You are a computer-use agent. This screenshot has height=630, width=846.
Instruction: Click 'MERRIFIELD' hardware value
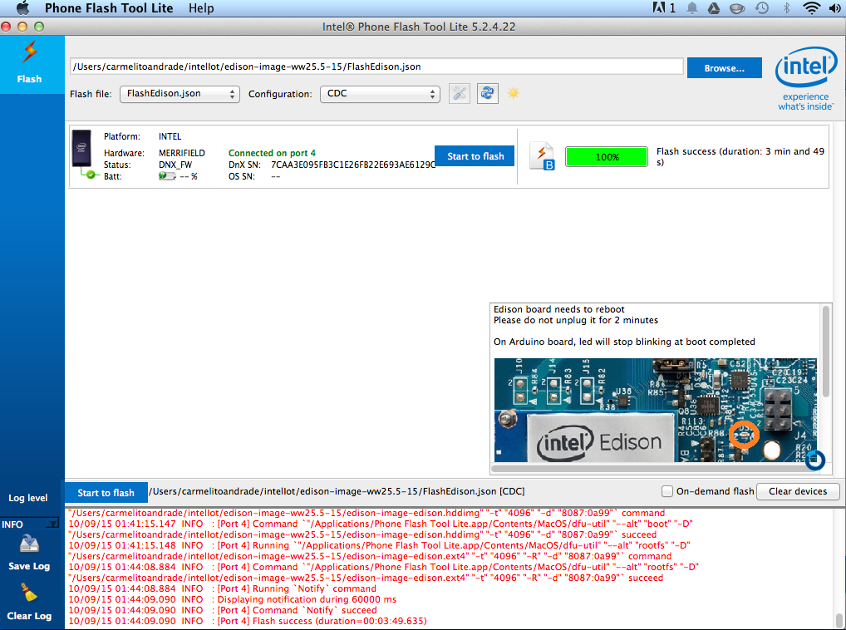(x=182, y=153)
